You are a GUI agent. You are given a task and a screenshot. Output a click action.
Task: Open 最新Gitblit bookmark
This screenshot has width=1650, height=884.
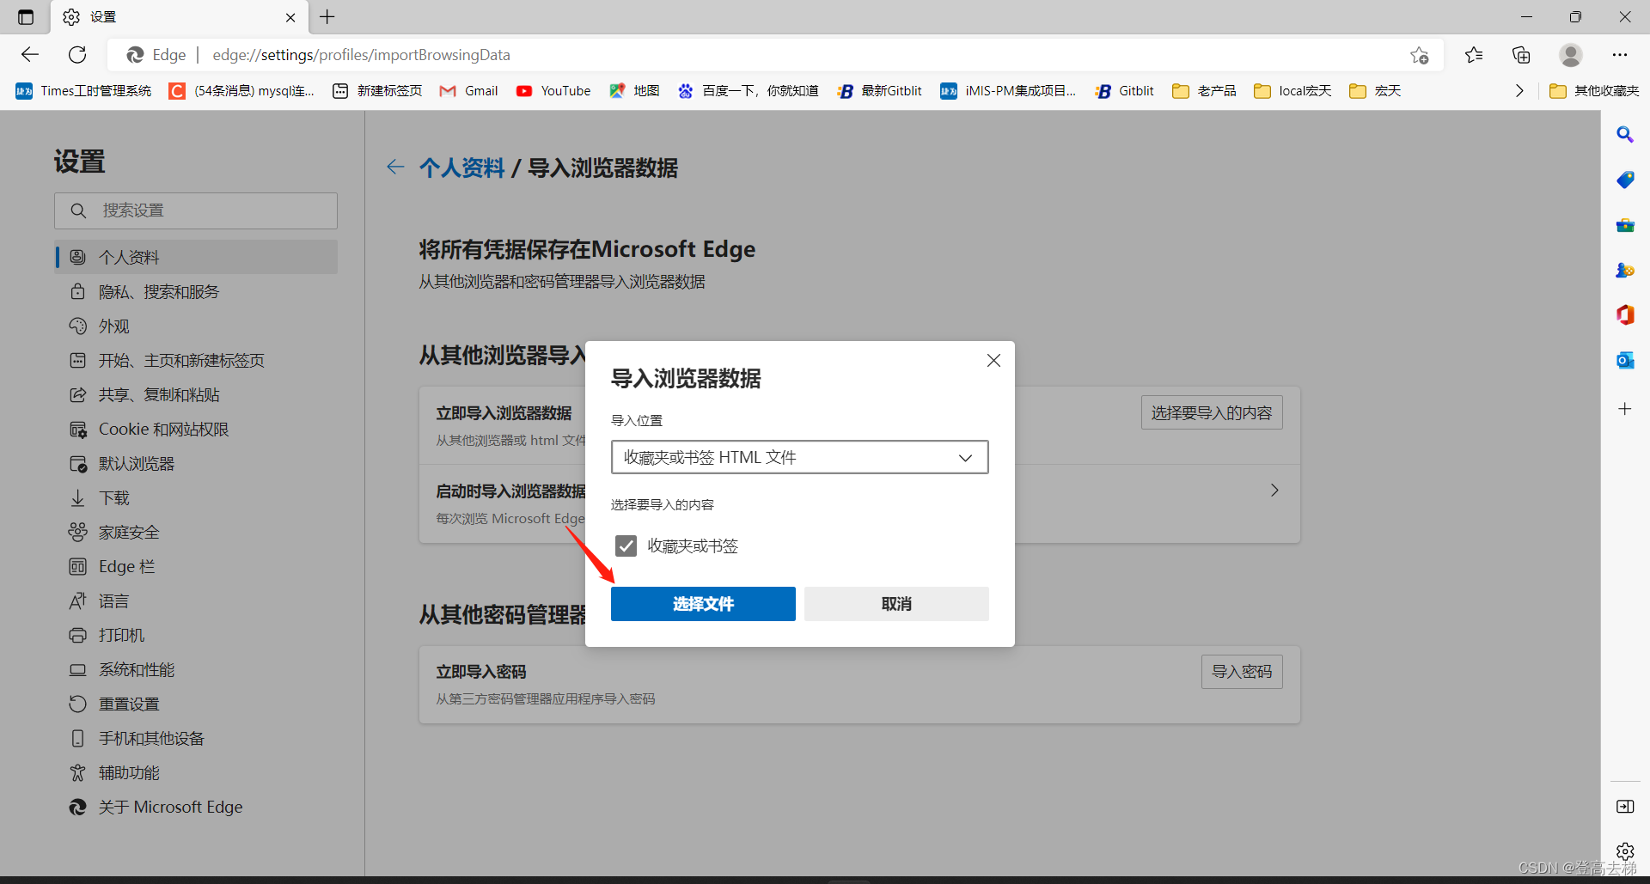pyautogui.click(x=879, y=91)
